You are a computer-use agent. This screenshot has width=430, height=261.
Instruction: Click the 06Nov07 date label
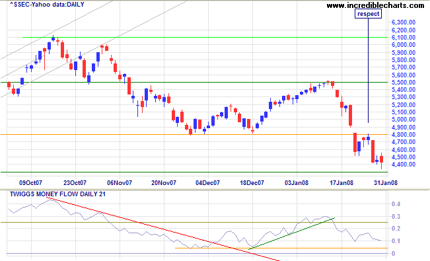coord(120,183)
